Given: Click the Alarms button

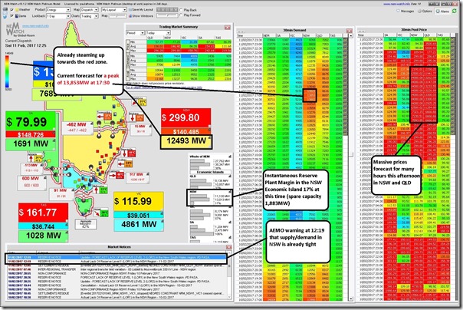Looking at the screenshot, I should (x=442, y=11).
